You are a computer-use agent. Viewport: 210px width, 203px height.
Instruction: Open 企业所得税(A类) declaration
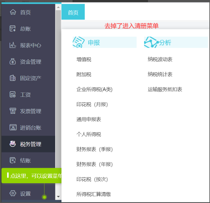point(95,89)
